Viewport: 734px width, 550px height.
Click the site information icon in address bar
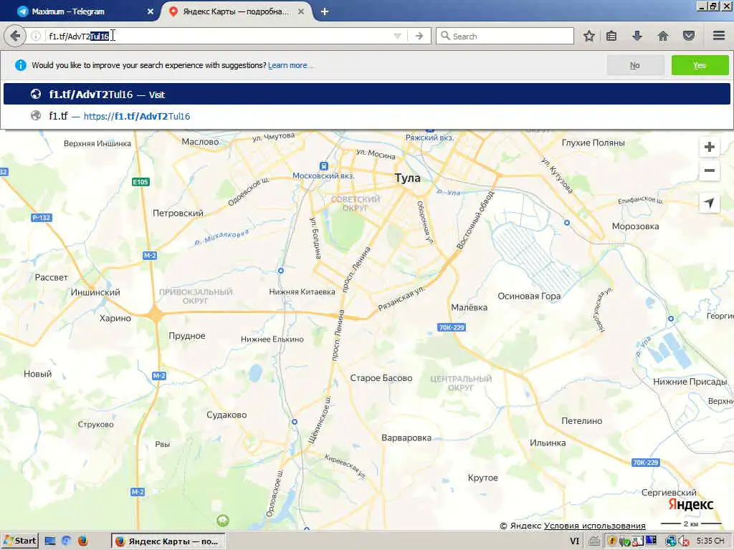36,36
